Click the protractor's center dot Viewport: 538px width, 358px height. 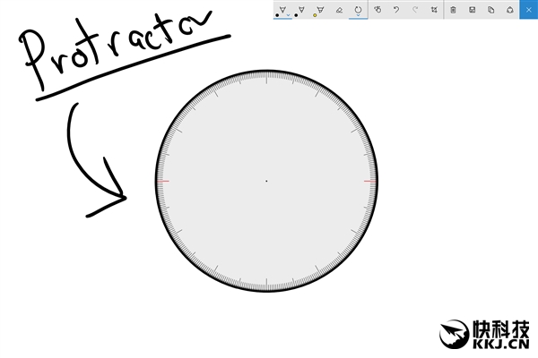click(266, 181)
